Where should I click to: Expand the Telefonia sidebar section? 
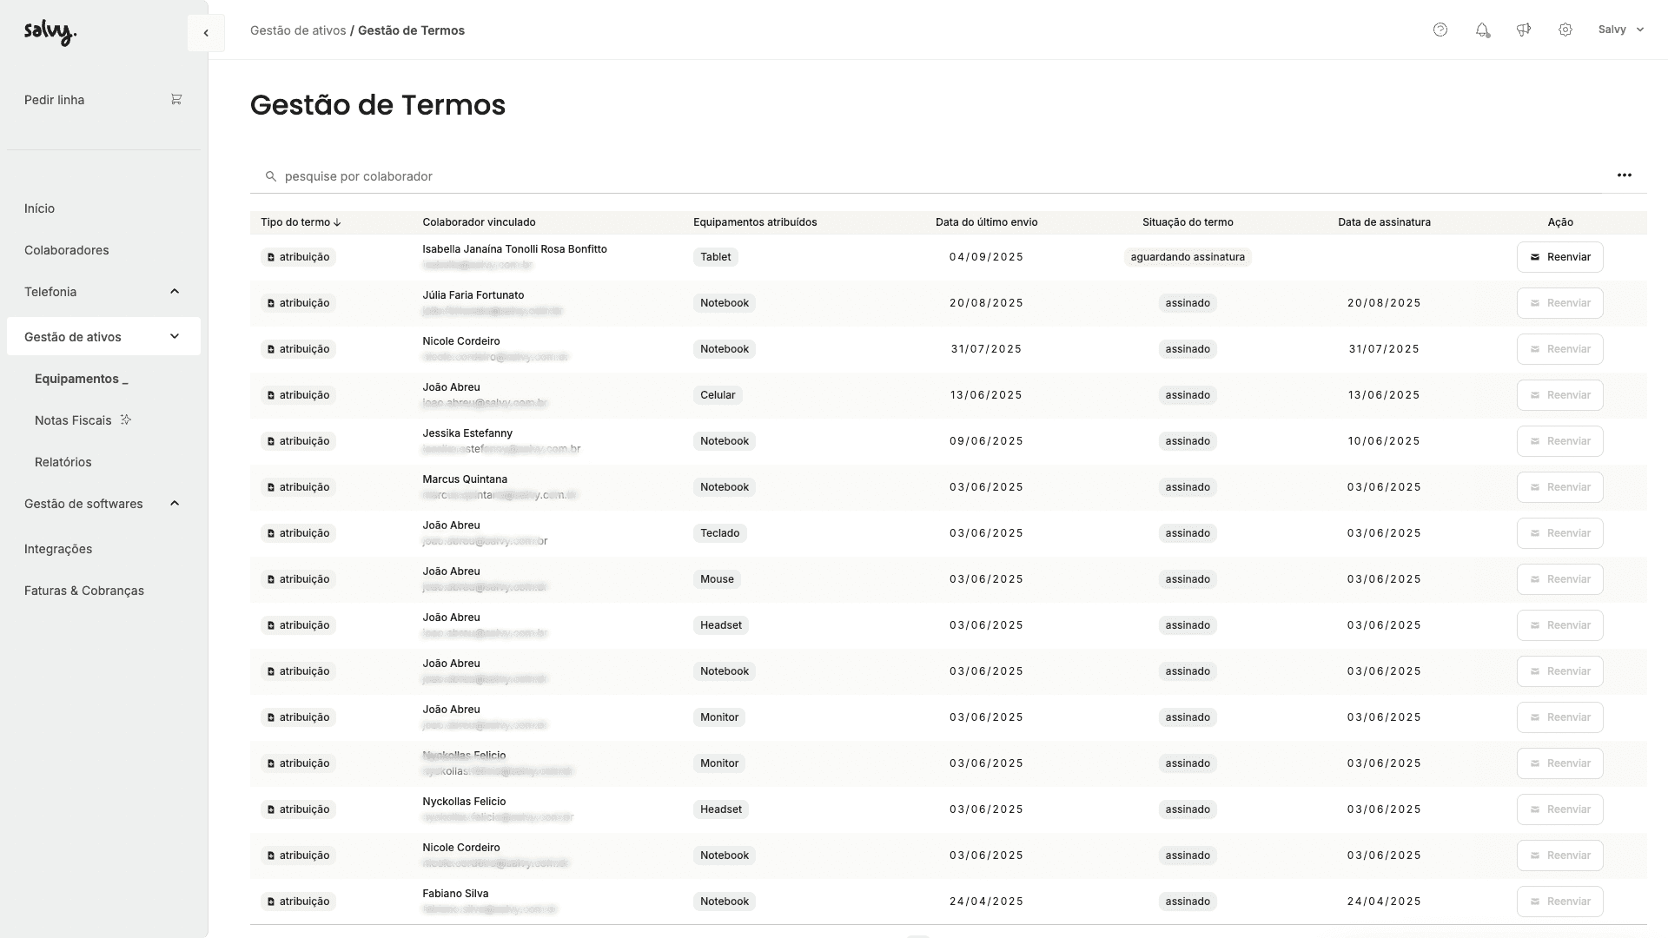coord(175,292)
